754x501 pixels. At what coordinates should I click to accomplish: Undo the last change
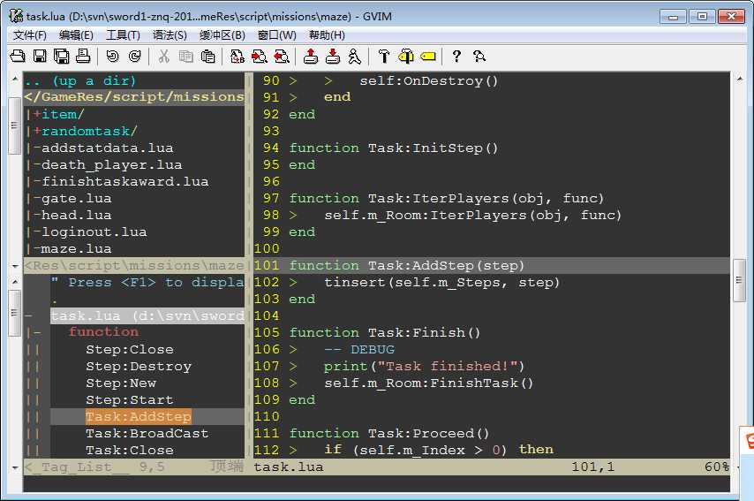click(x=112, y=57)
